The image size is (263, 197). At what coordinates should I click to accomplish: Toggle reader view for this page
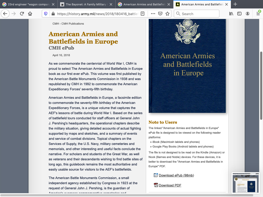point(143,14)
